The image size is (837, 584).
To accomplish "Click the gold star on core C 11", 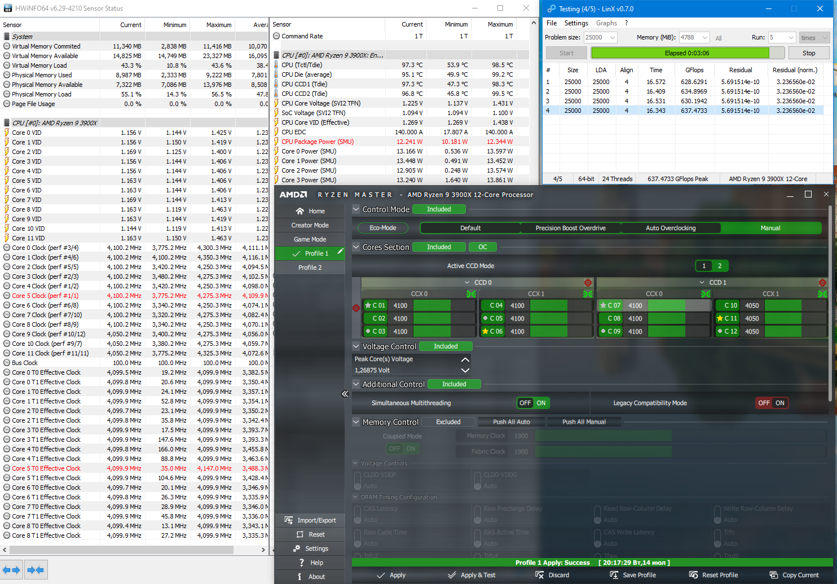I will (720, 318).
